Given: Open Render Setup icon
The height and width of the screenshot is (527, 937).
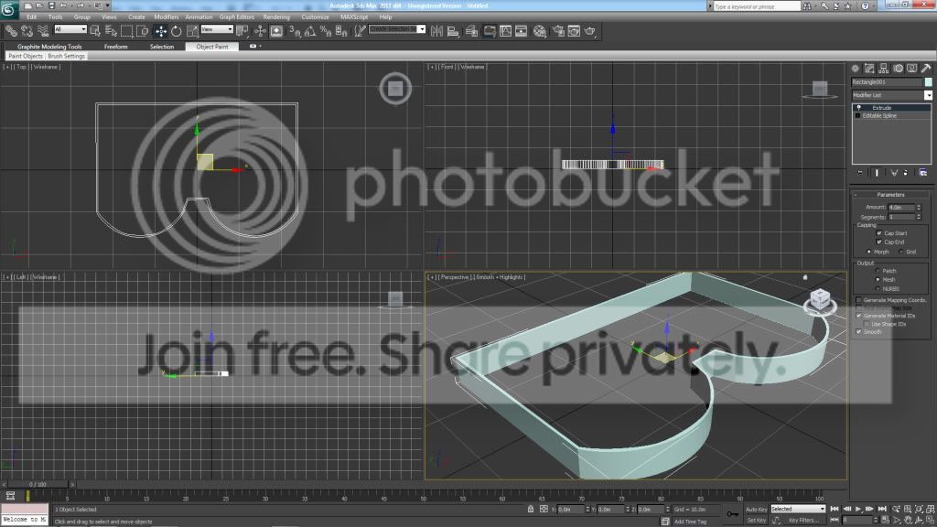Looking at the screenshot, I should (558, 31).
